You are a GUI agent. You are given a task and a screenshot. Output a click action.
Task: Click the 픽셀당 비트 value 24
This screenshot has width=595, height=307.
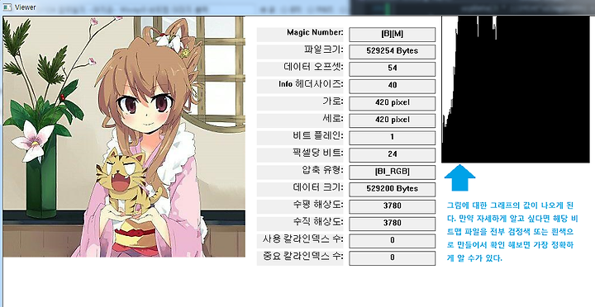[392, 154]
